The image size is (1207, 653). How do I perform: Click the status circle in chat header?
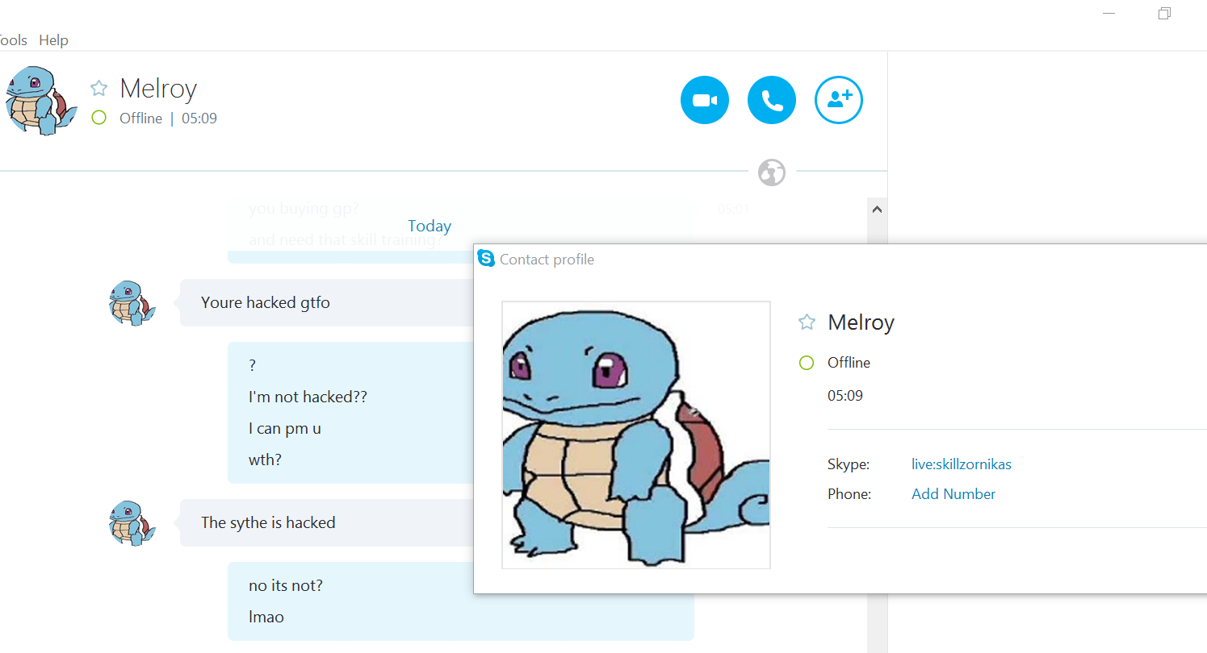click(x=99, y=118)
